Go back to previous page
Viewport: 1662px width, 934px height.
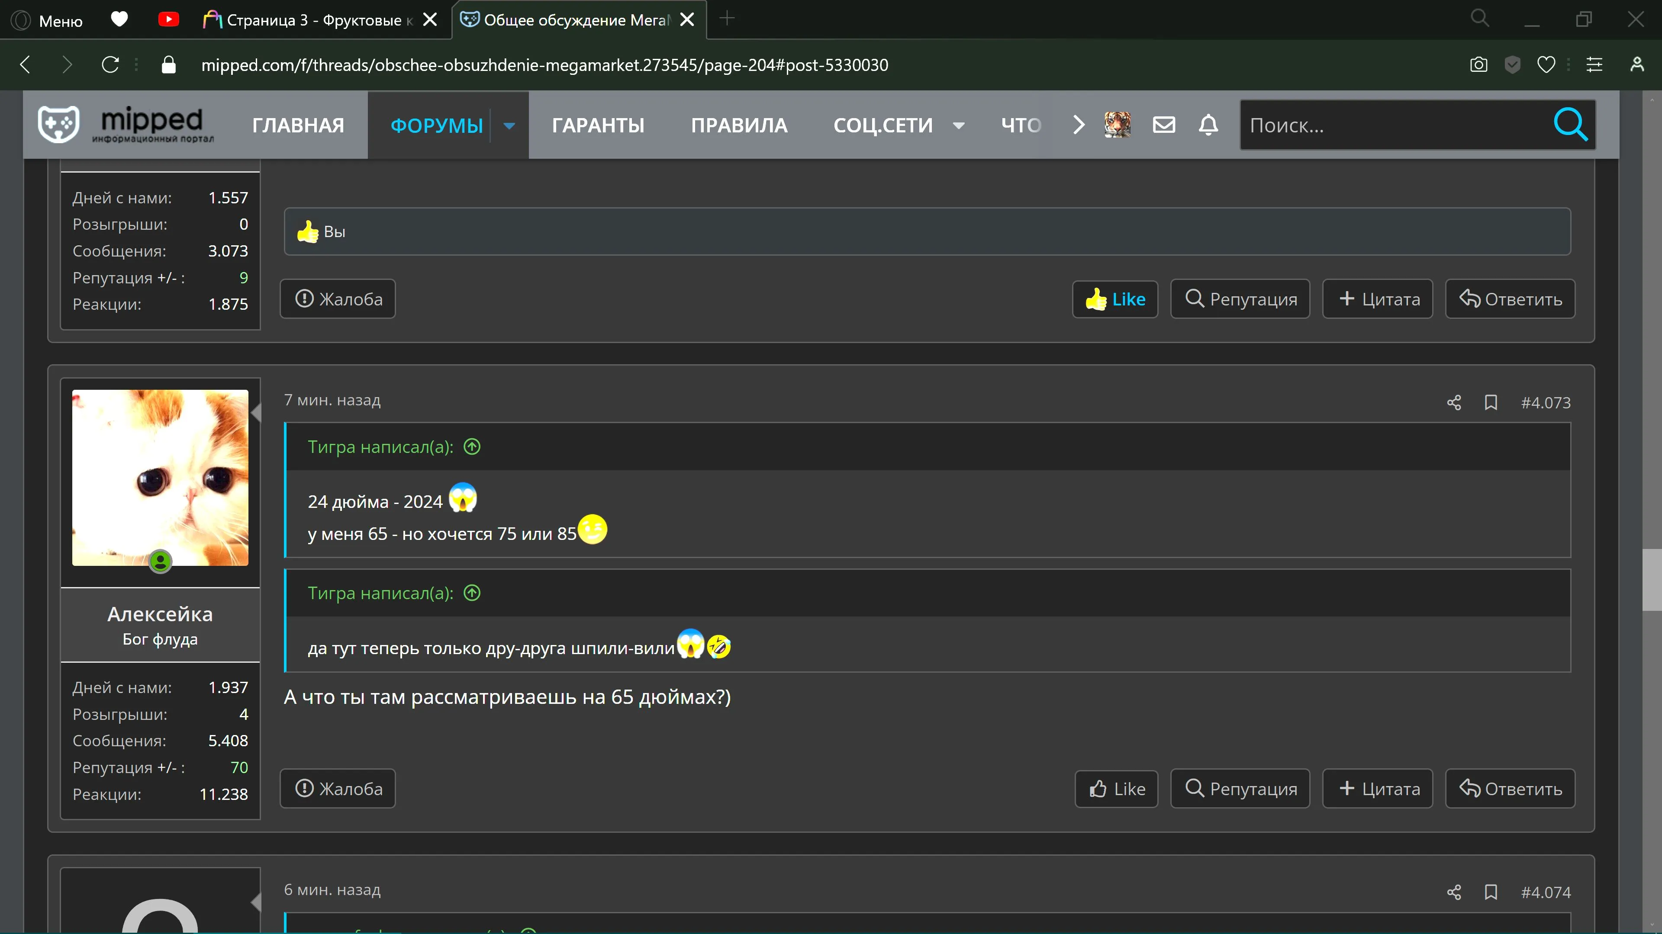tap(26, 64)
